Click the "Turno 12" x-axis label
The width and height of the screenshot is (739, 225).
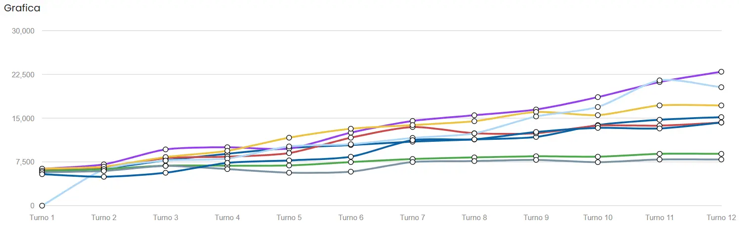721,218
